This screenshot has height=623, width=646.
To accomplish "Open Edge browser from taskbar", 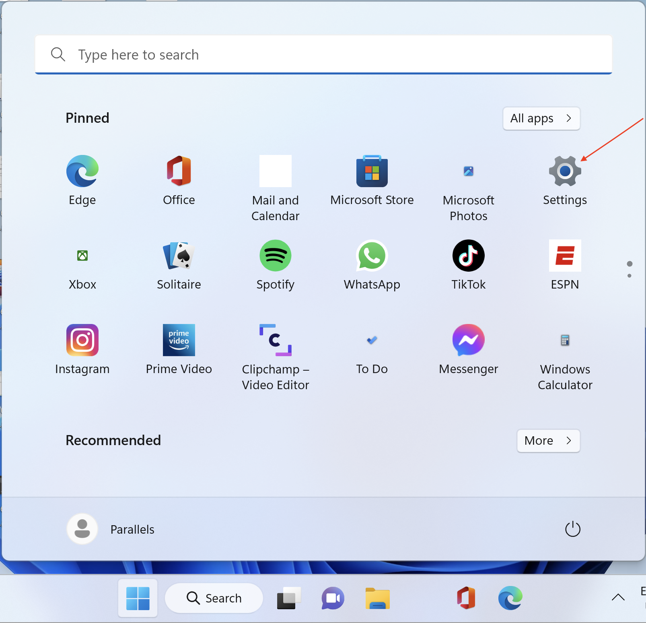I will tap(510, 598).
